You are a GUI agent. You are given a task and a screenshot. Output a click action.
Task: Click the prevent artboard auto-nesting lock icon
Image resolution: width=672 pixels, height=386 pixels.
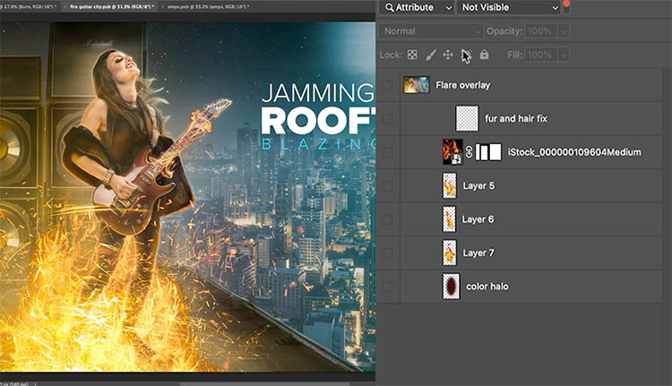(x=466, y=55)
